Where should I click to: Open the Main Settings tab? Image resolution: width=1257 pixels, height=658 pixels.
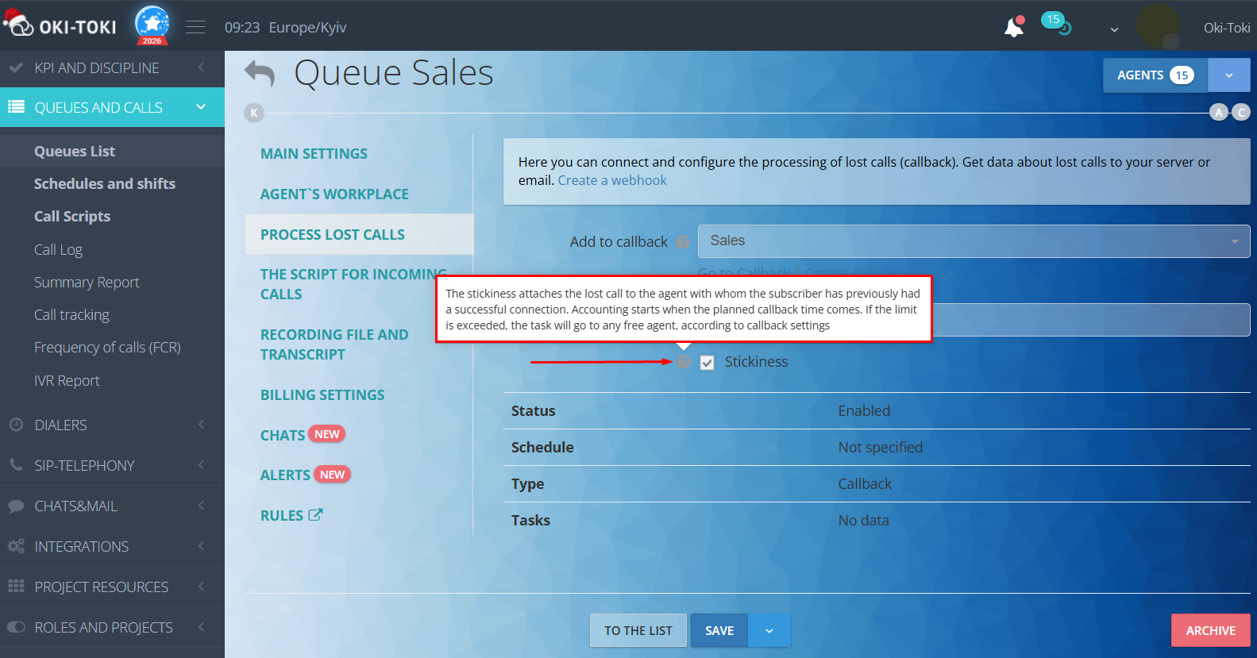click(x=314, y=154)
